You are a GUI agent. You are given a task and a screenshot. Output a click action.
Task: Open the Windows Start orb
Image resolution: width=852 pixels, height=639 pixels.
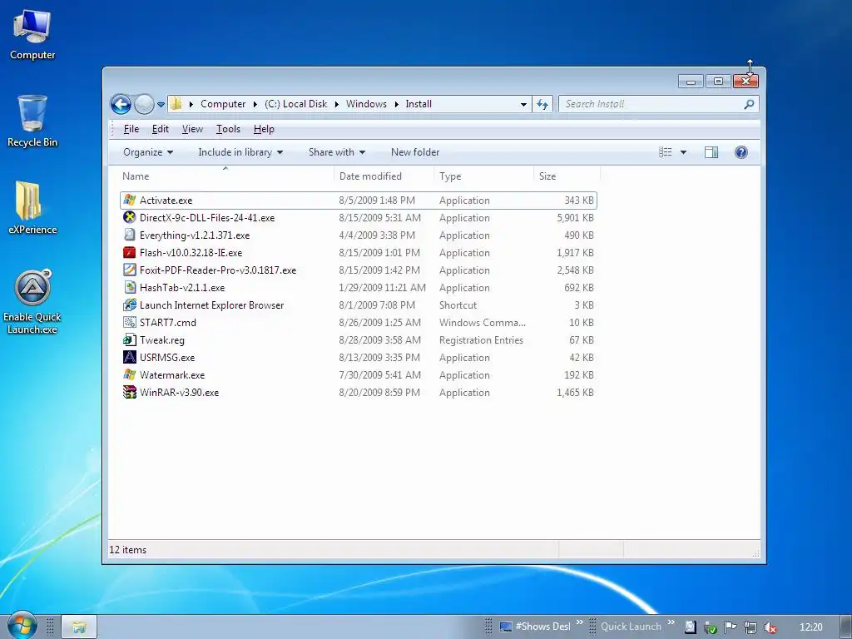(x=22, y=626)
